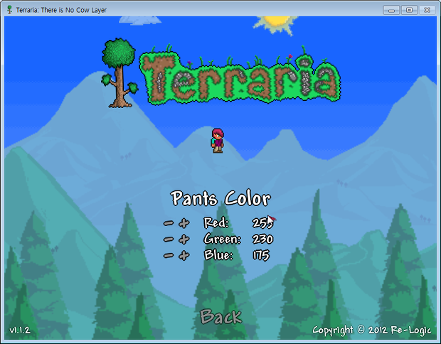Screen dimensions: 441x344
Task: Click the version text v1.1.2
Action: [x=20, y=330]
